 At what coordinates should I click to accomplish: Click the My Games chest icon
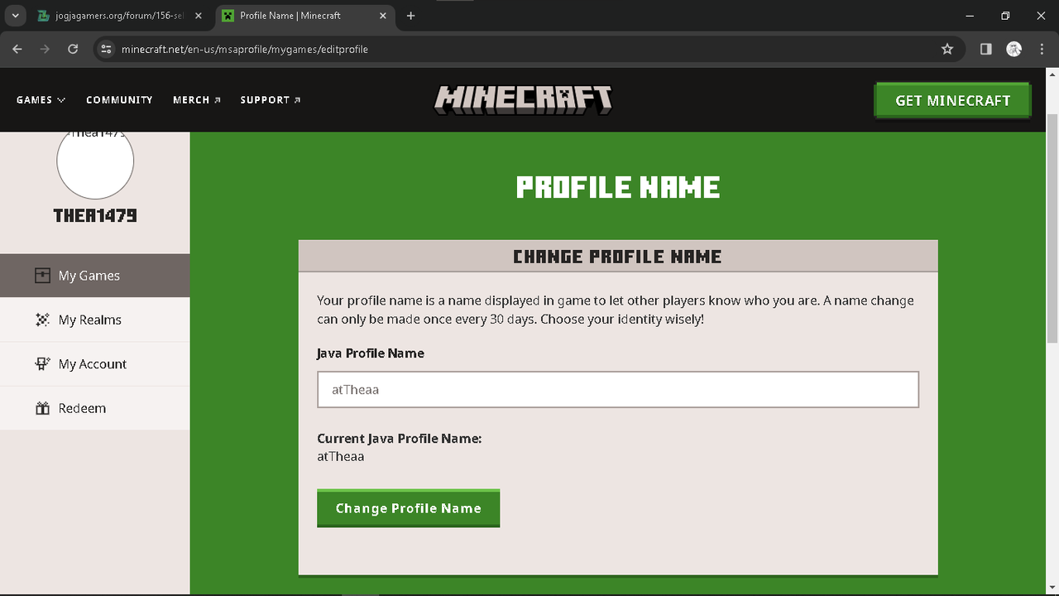42,276
